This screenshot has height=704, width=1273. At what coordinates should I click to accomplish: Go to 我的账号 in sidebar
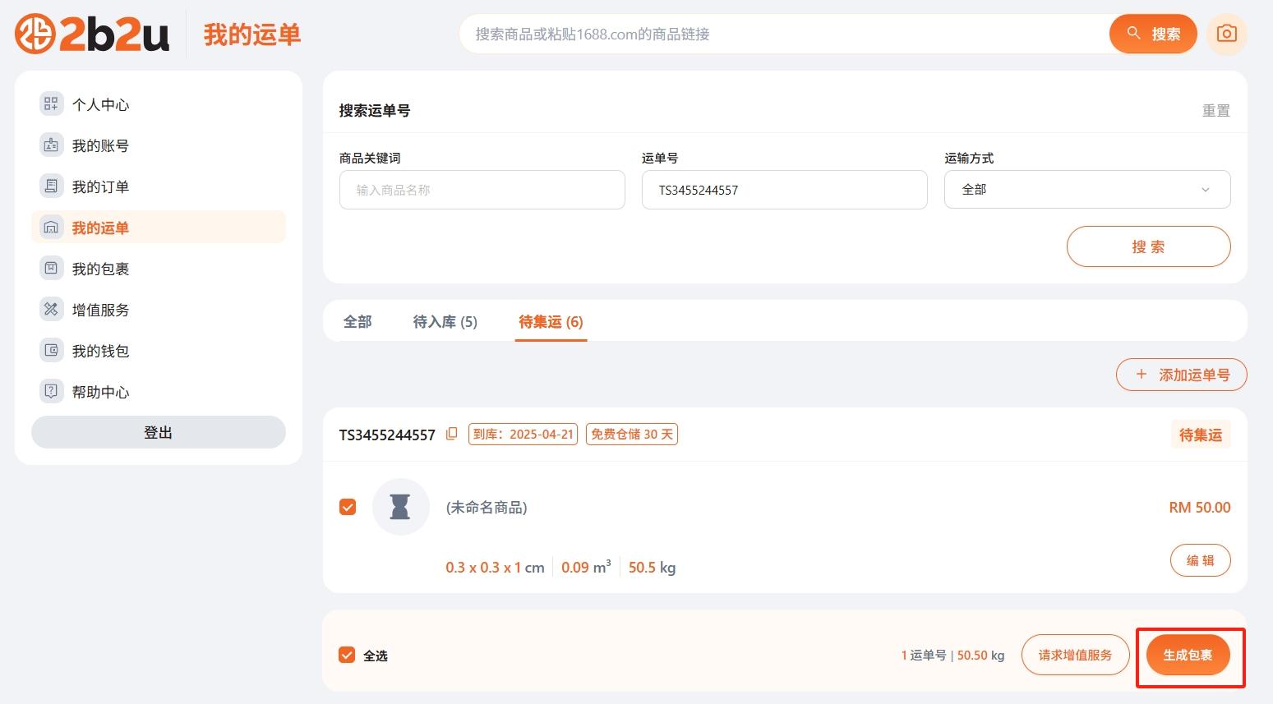100,145
